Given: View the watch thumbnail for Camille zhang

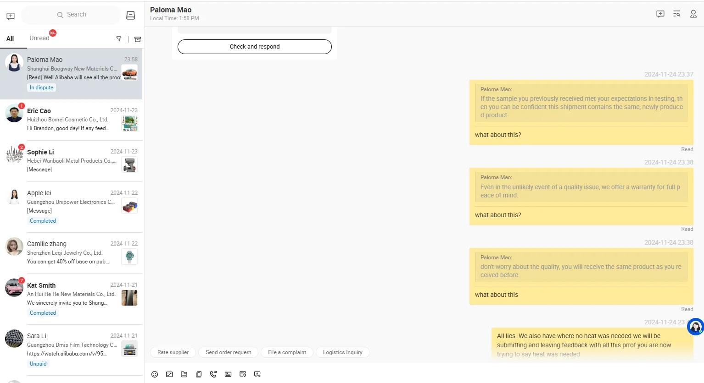Looking at the screenshot, I should (130, 257).
